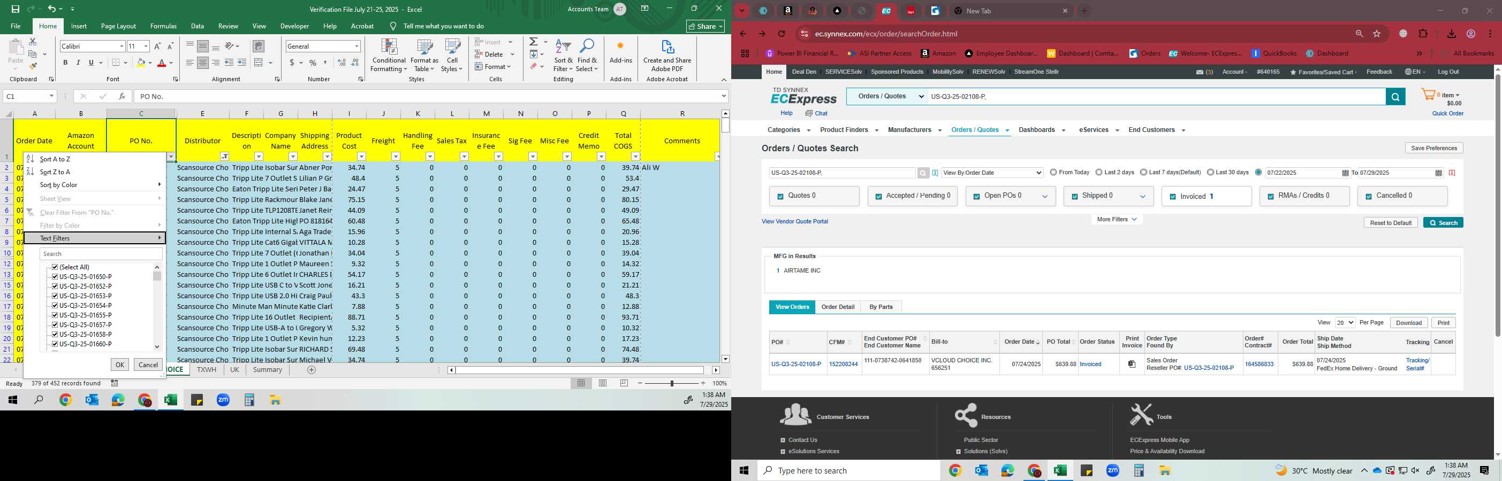Click the blue Search button
1502x481 pixels.
coord(1443,222)
